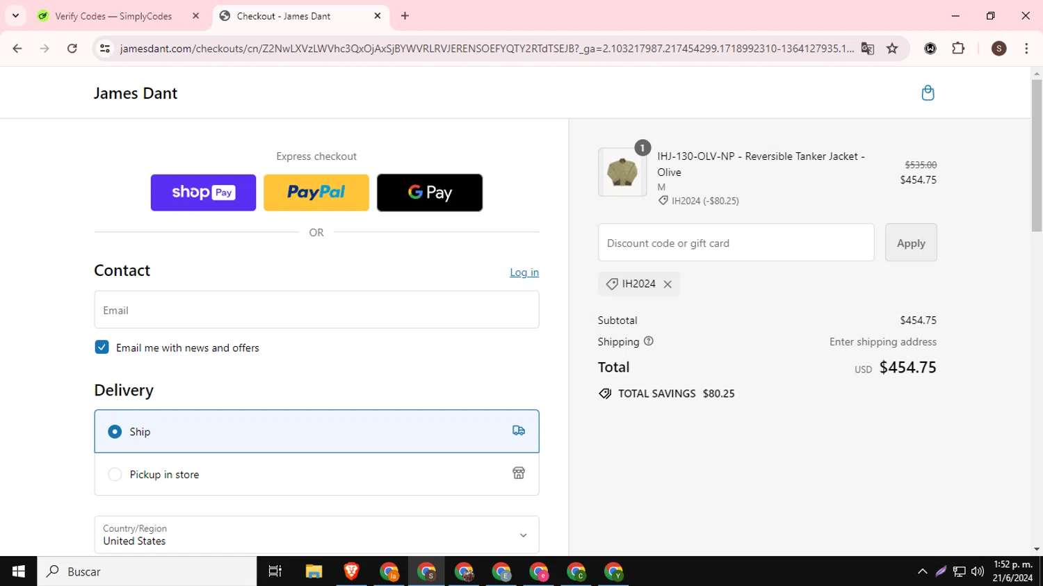Screen dimensions: 1043x586
Task: Reload the checkout page
Action: [x=72, y=49]
